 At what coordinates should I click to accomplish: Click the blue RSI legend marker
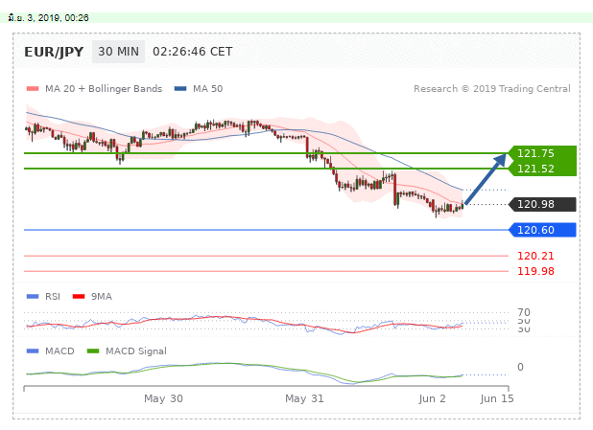(x=32, y=297)
